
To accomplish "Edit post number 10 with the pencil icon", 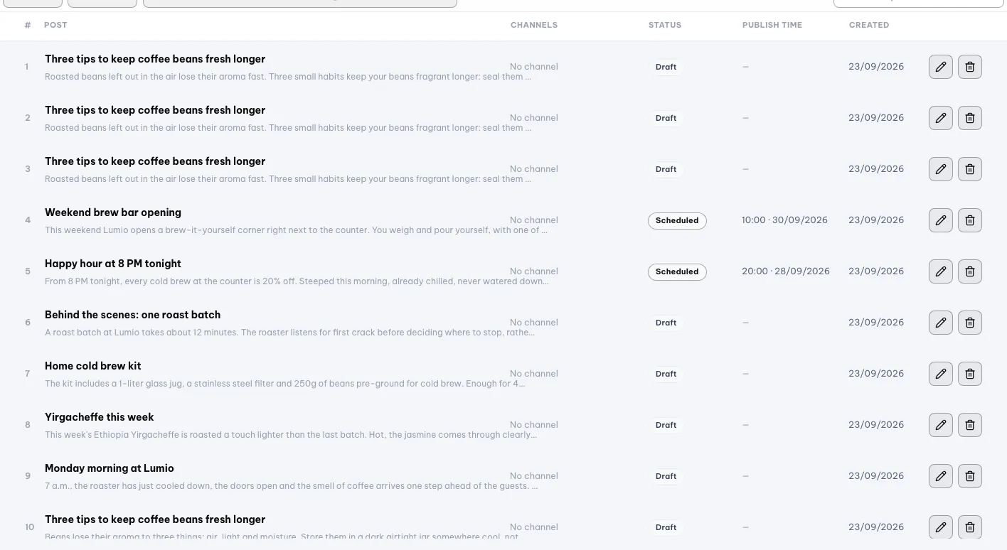I will [x=941, y=527].
